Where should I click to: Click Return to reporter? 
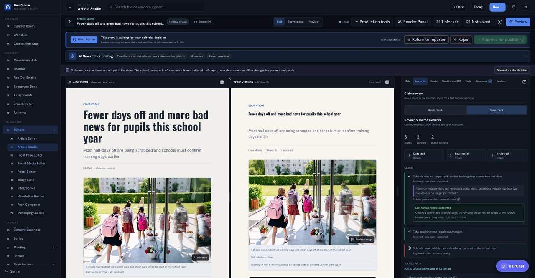(426, 40)
